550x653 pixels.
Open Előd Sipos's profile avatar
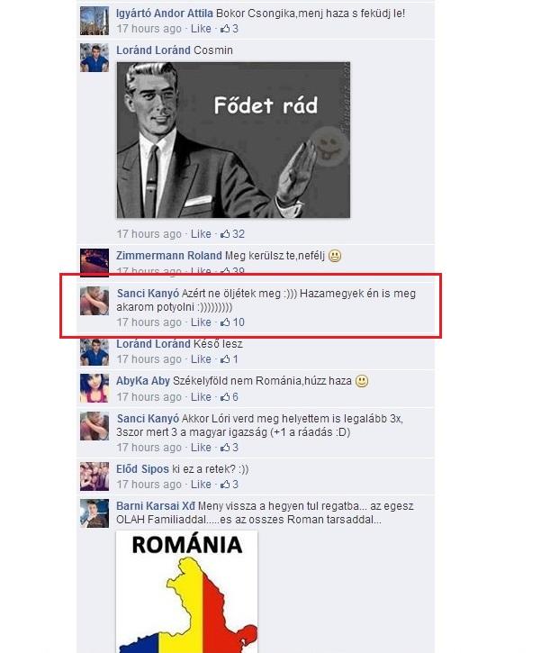[x=95, y=476]
